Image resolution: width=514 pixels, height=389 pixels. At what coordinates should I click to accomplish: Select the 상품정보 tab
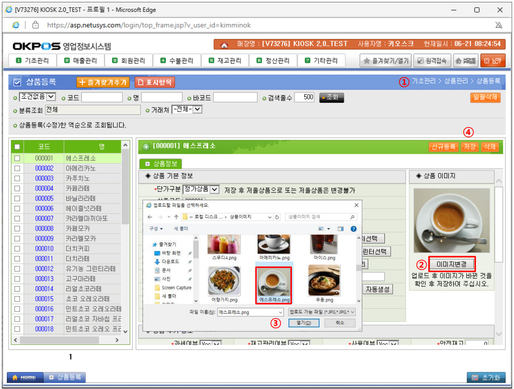160,163
